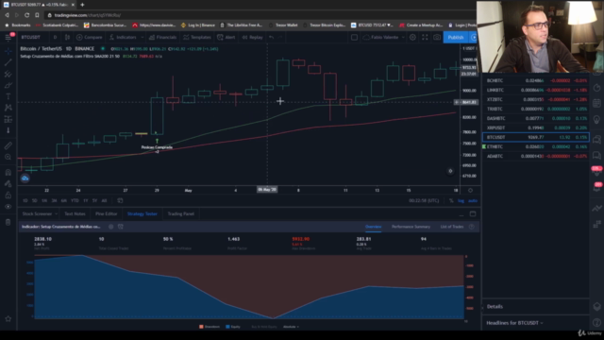This screenshot has height=340, width=604.
Task: Toggle log scale option
Action: coord(461,201)
